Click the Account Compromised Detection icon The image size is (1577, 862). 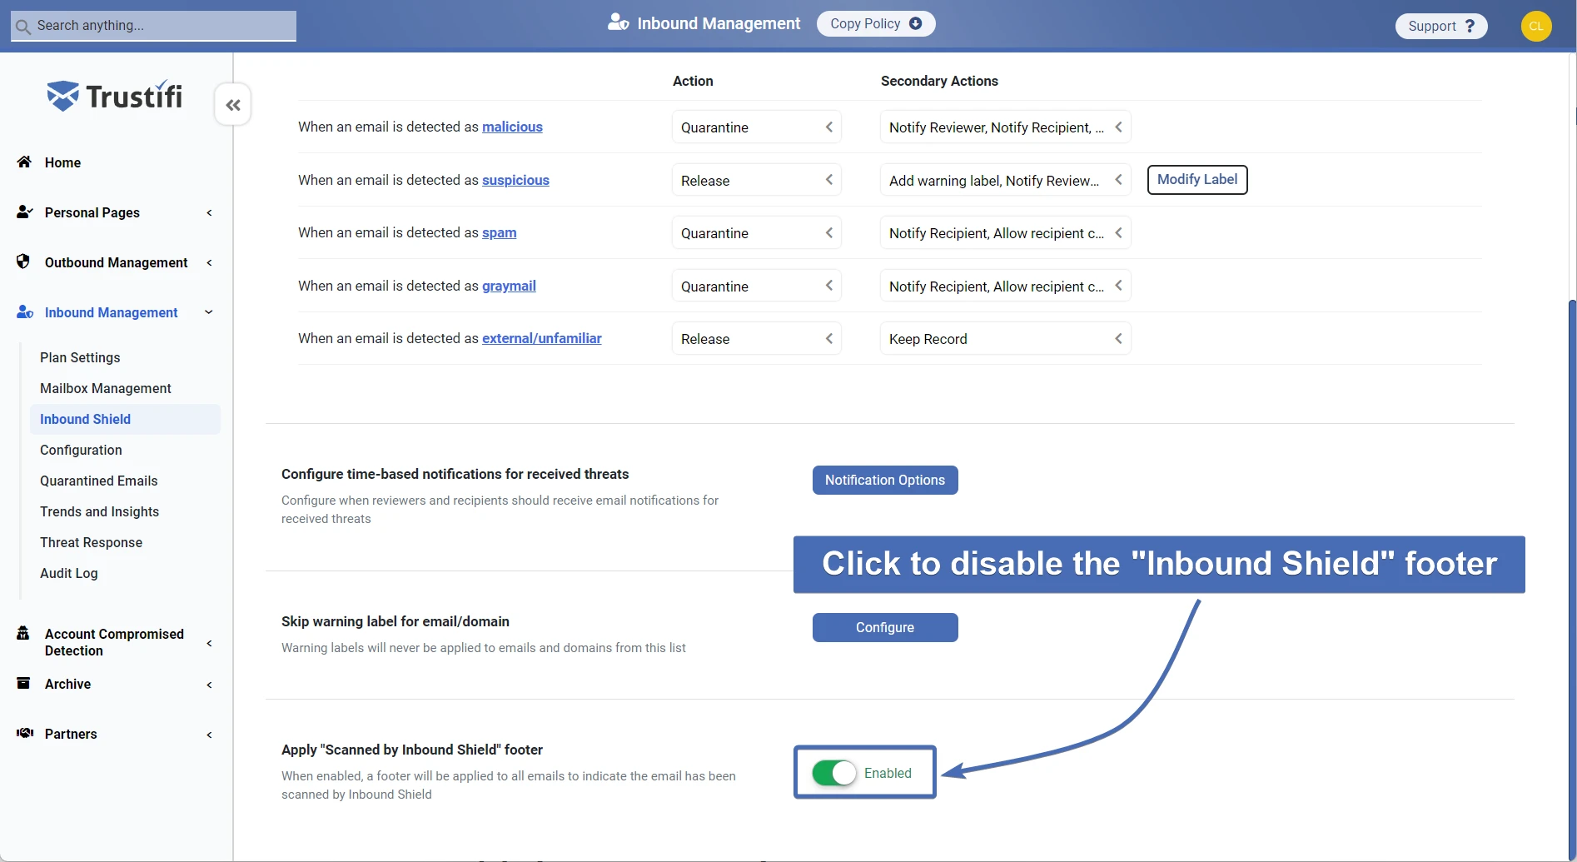23,634
